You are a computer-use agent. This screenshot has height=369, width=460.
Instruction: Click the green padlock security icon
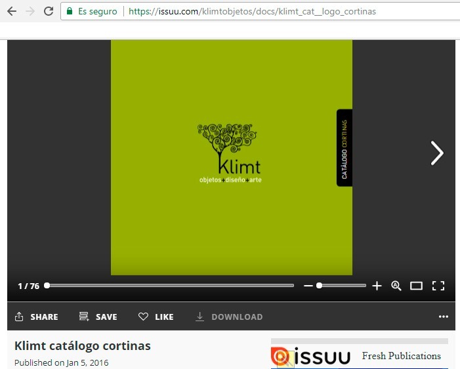click(70, 11)
